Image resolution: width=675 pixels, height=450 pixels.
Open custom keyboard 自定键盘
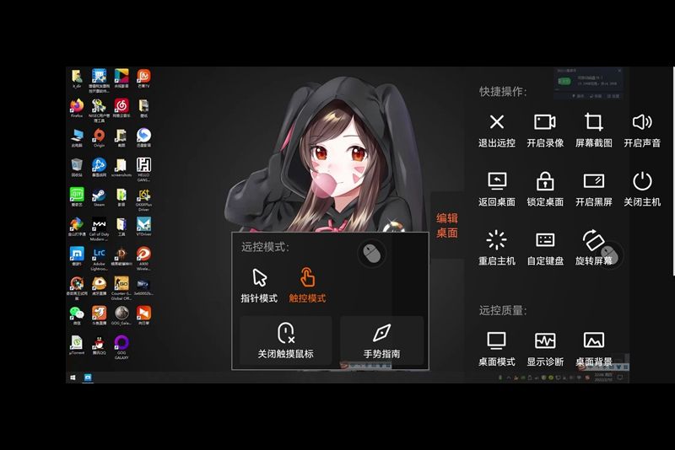coord(545,248)
